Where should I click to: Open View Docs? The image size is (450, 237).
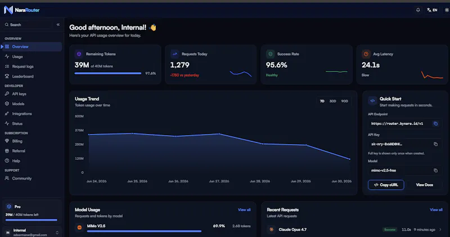point(425,185)
